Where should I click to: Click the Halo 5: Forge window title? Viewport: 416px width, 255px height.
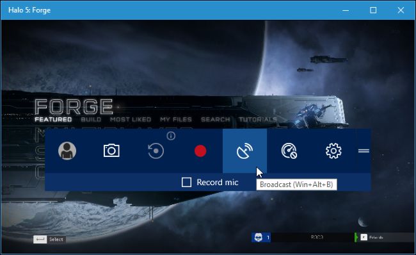click(x=29, y=10)
